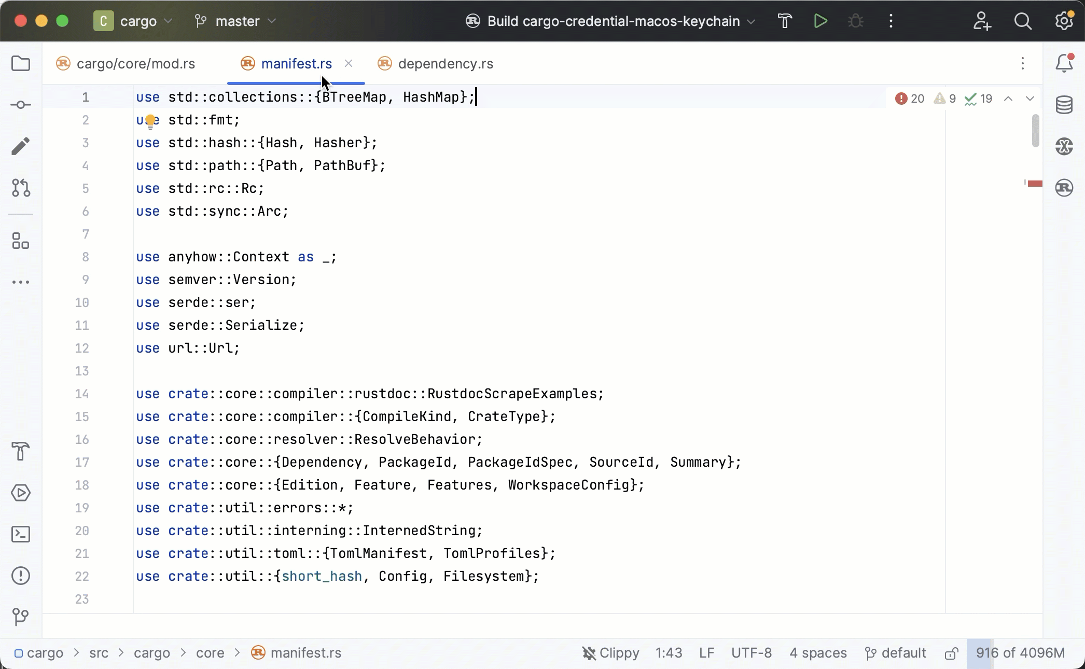The width and height of the screenshot is (1085, 669).
Task: Open the run configuration dropdown
Action: (609, 21)
